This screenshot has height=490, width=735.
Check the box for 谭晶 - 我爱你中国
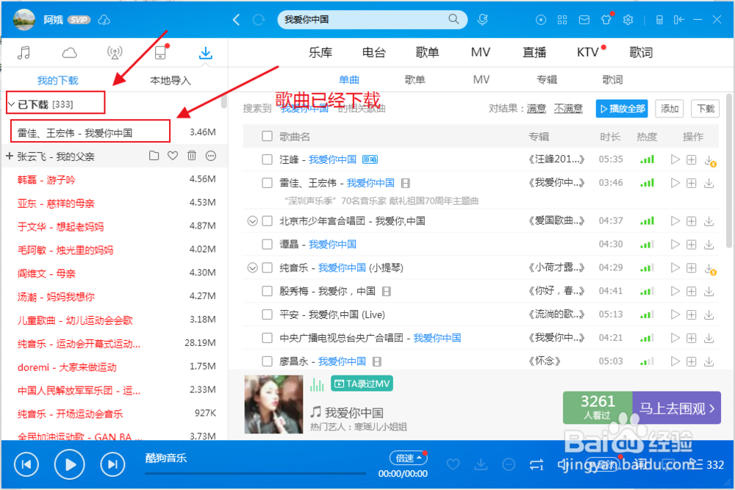click(x=268, y=244)
